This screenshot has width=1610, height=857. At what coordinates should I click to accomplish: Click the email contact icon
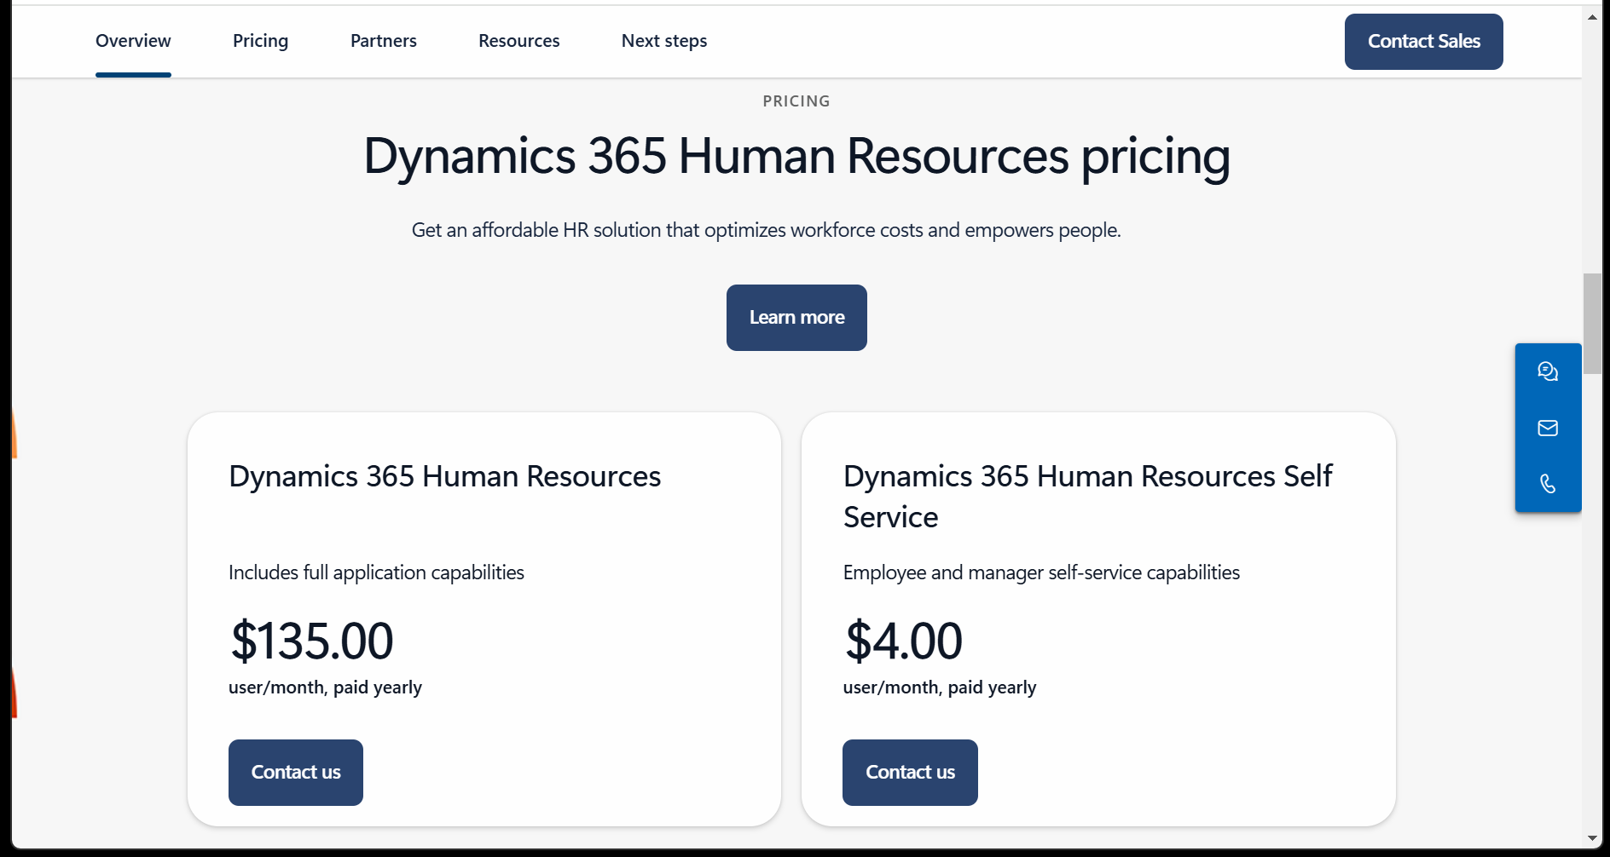click(1548, 428)
